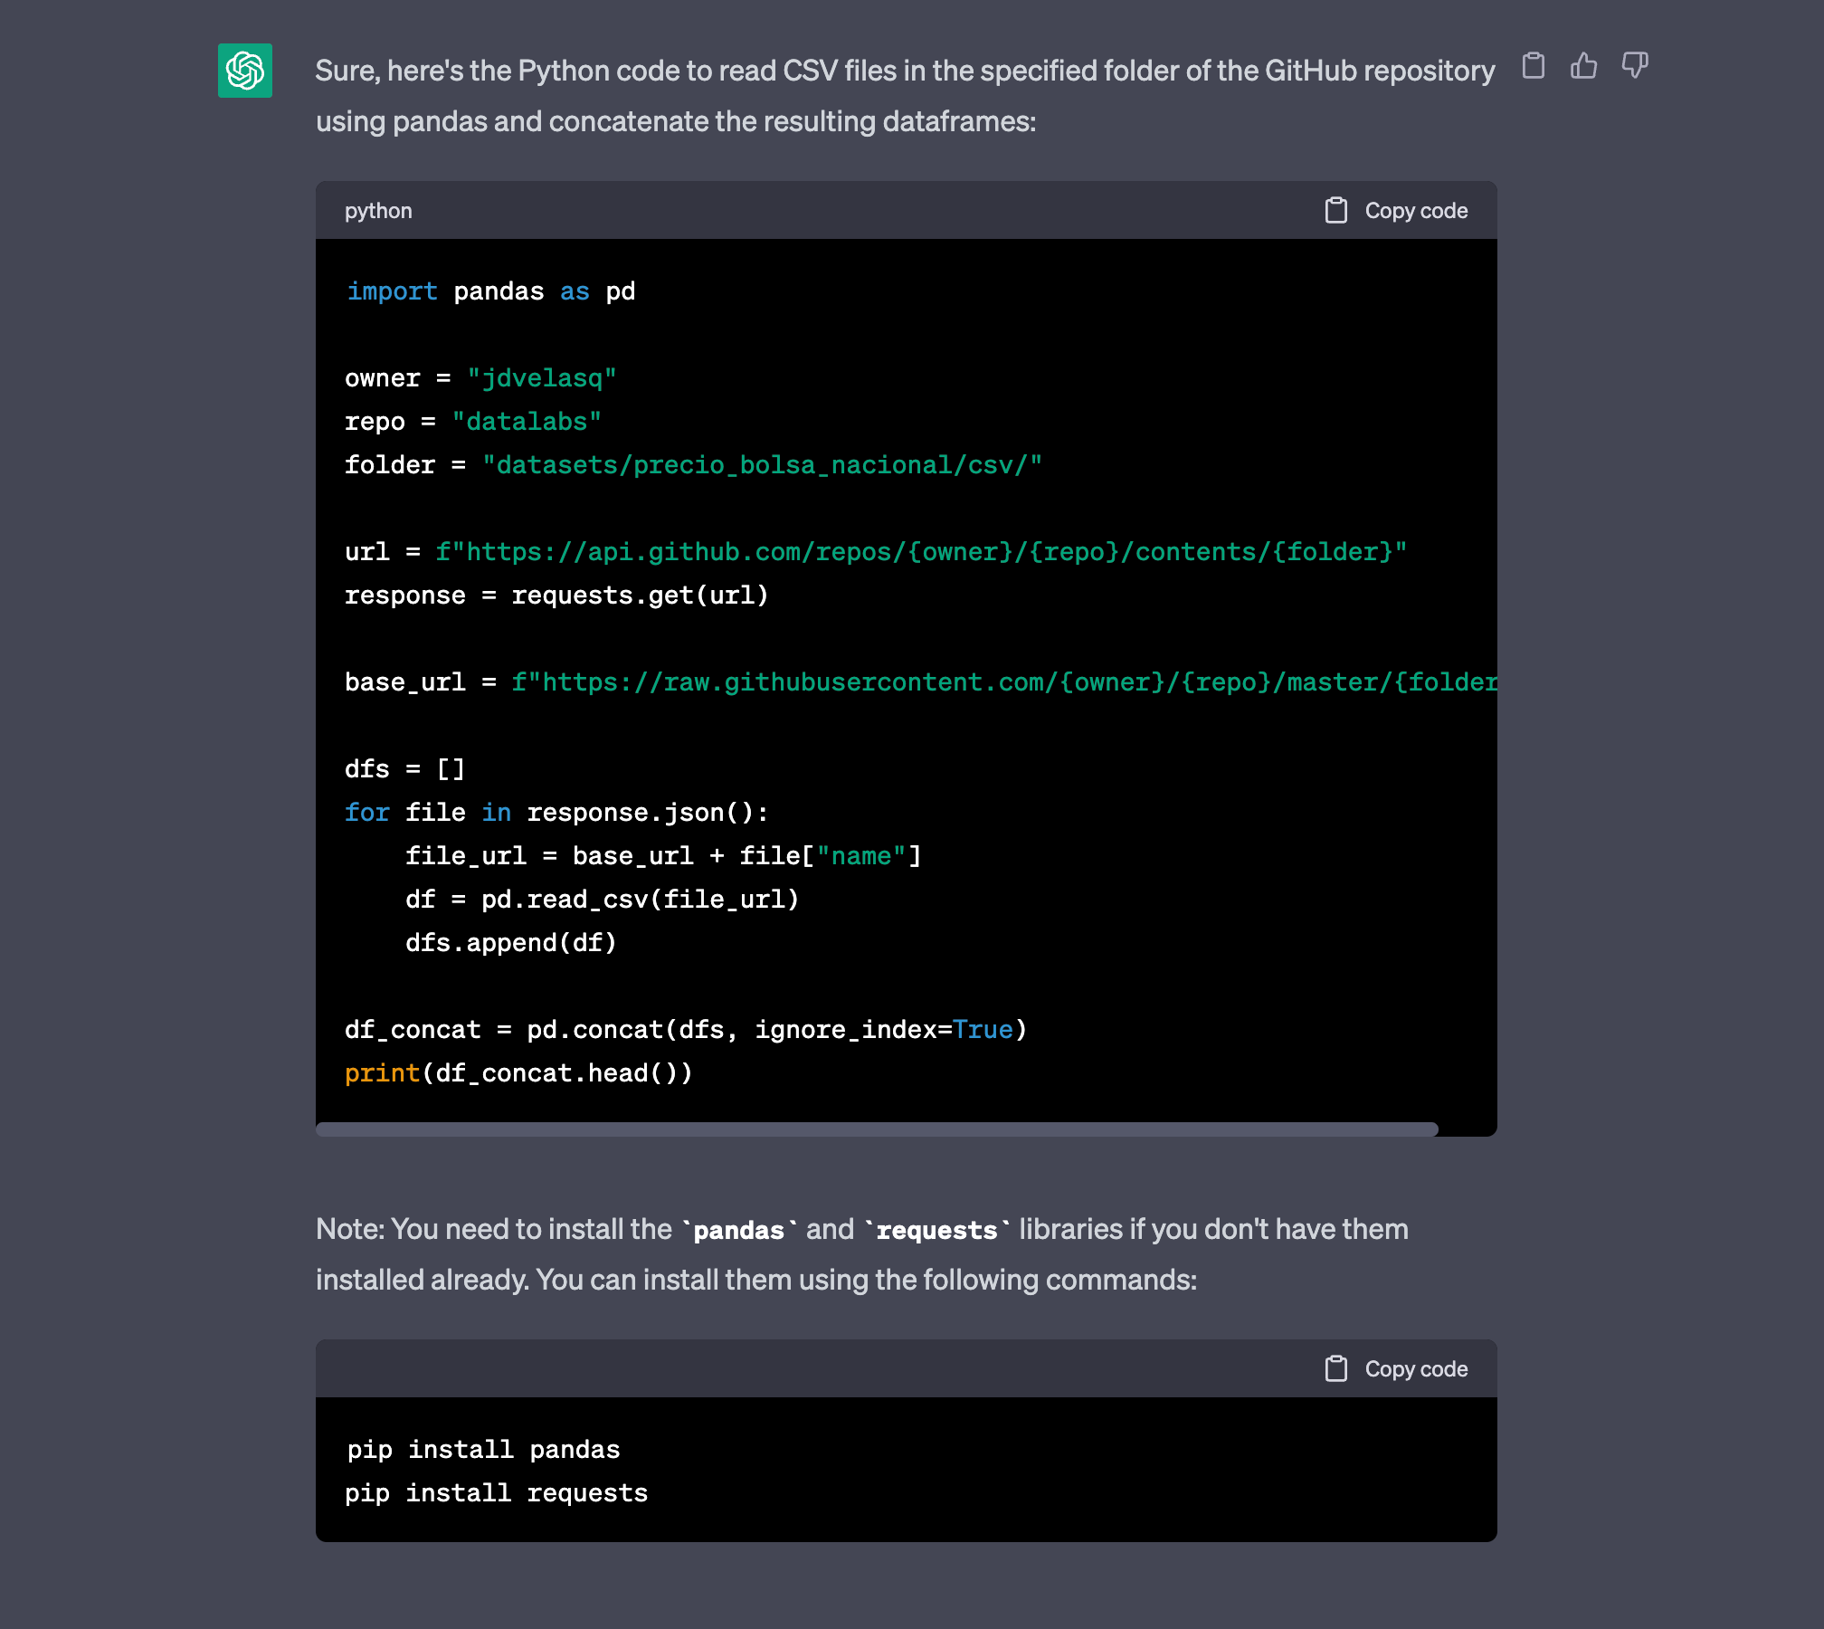This screenshot has width=1824, height=1629.
Task: Click the horizontal scrollbar of the python code block
Action: point(877,1129)
